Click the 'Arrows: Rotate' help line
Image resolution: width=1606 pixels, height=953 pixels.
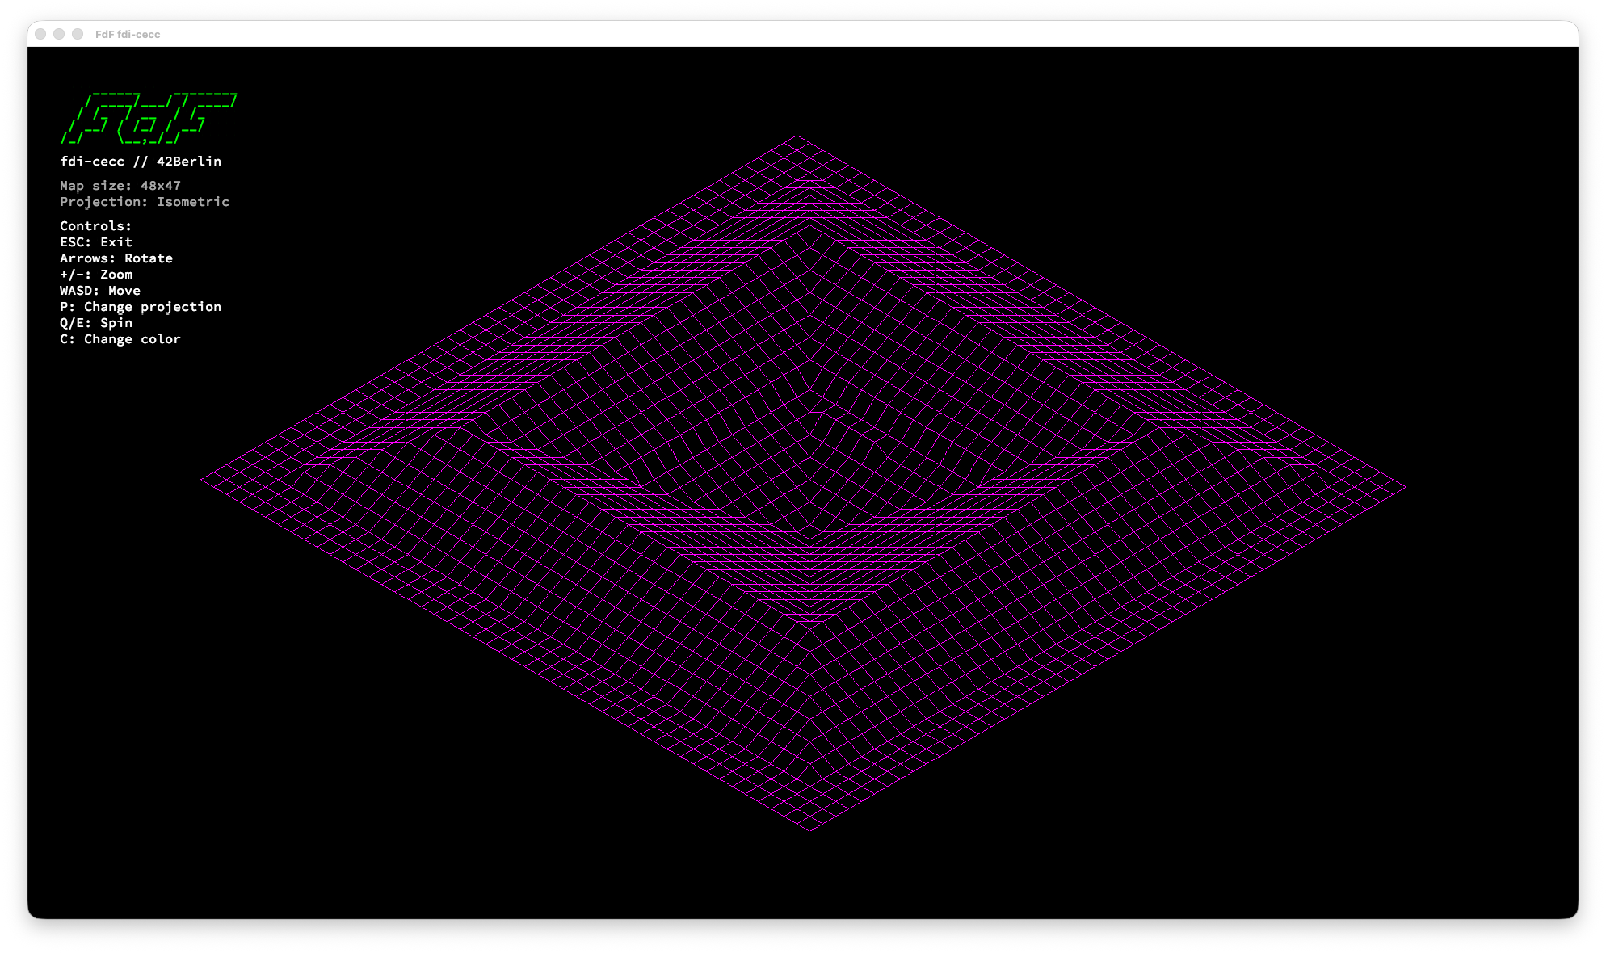[116, 258]
